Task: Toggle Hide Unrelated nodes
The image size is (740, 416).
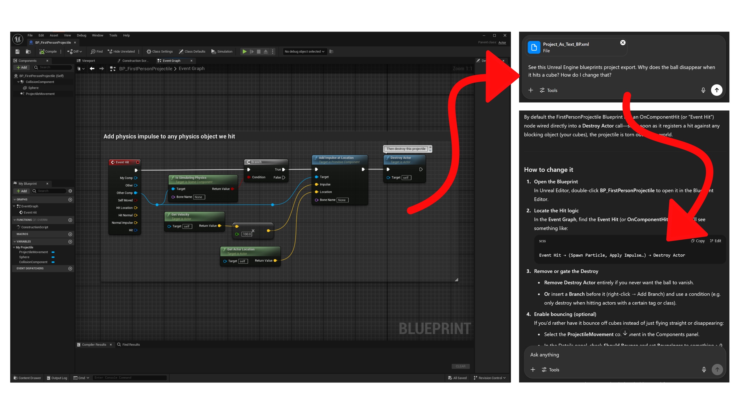Action: tap(121, 51)
